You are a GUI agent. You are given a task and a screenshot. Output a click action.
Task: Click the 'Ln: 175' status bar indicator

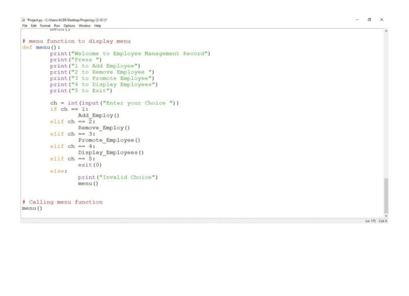(x=370, y=221)
